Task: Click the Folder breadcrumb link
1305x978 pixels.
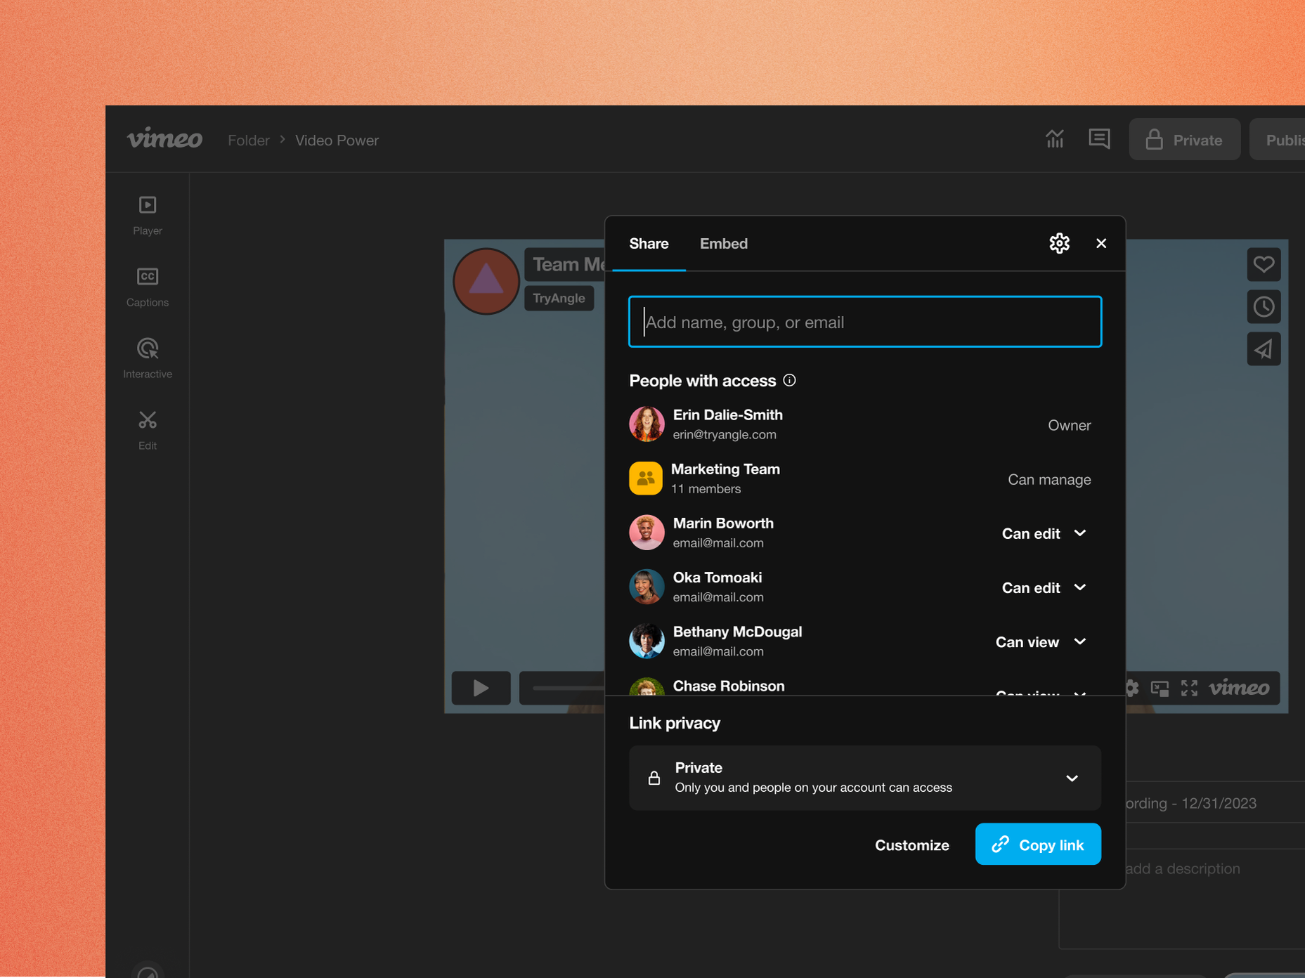Action: (x=249, y=140)
